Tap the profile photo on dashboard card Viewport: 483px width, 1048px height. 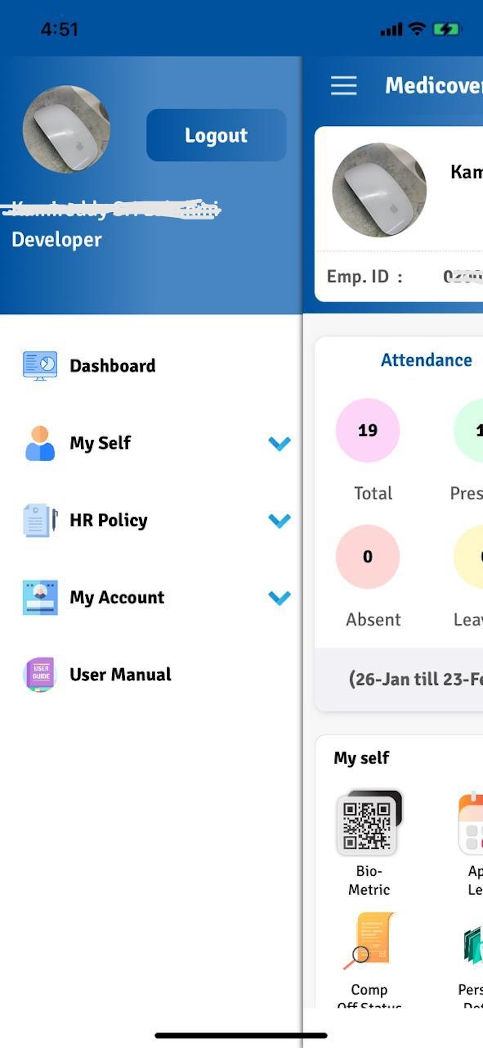point(379,190)
